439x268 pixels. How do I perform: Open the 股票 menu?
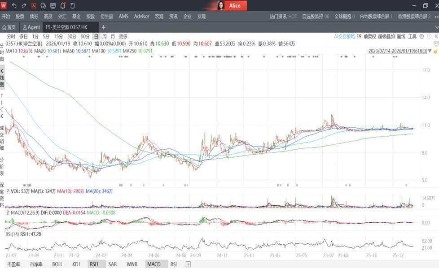point(20,17)
